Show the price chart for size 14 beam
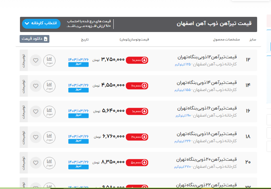Image resolution: width=271 pixels, height=189 pixels. tap(49, 86)
